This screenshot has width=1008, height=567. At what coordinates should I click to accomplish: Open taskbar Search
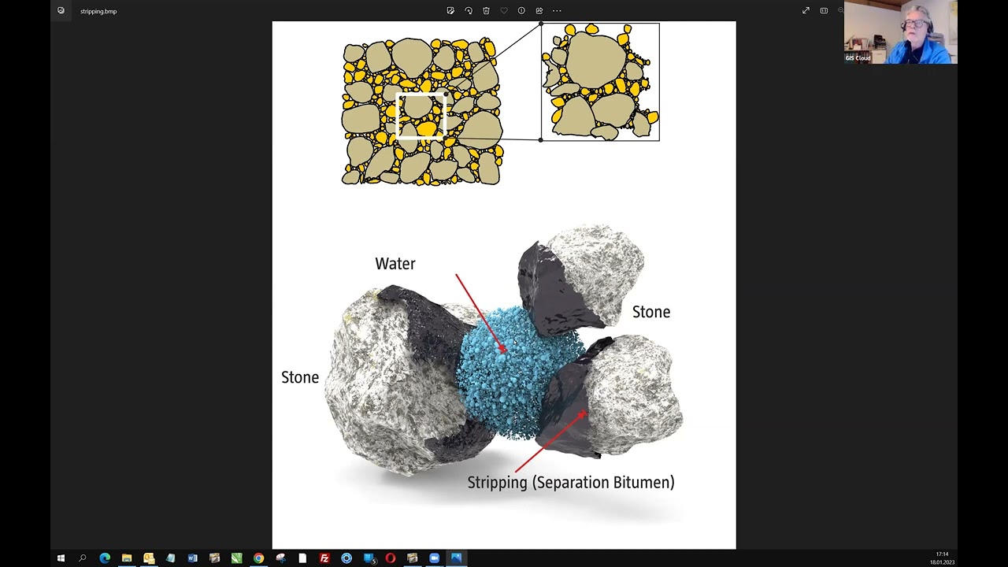(83, 558)
